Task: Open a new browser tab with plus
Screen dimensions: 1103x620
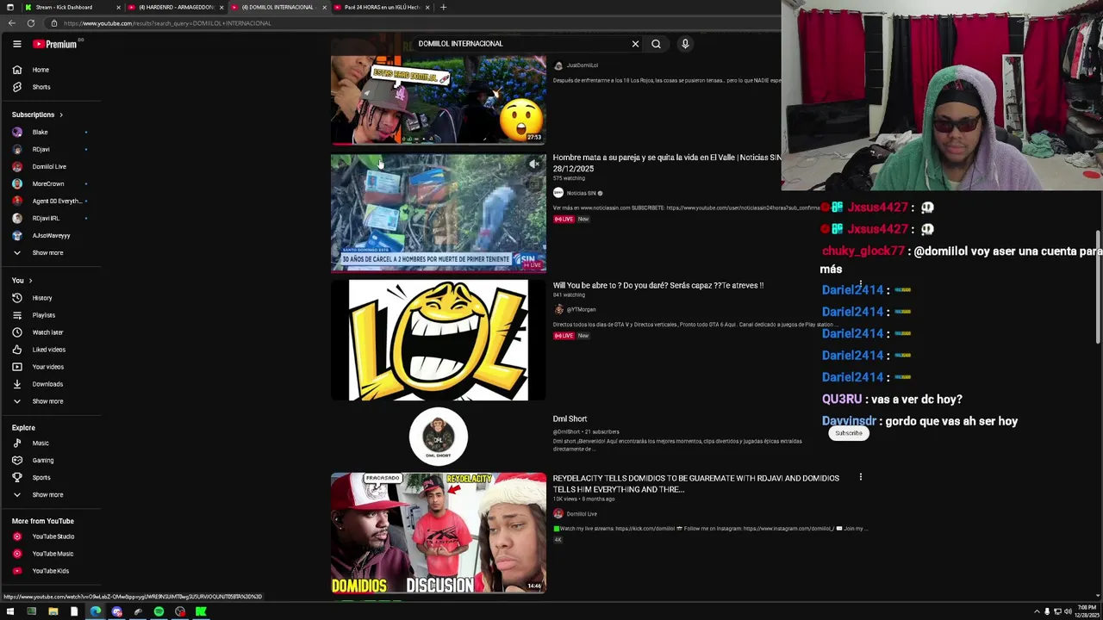Action: (443, 7)
